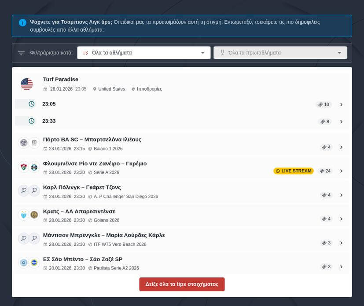Click the filter lines icon

click(21, 53)
